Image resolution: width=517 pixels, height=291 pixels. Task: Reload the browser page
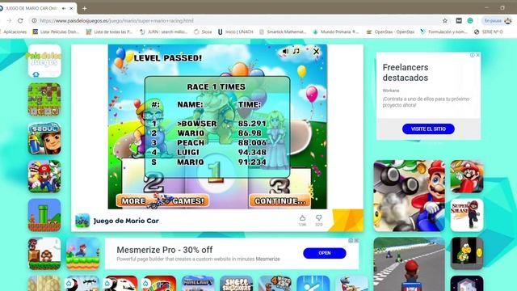point(20,20)
